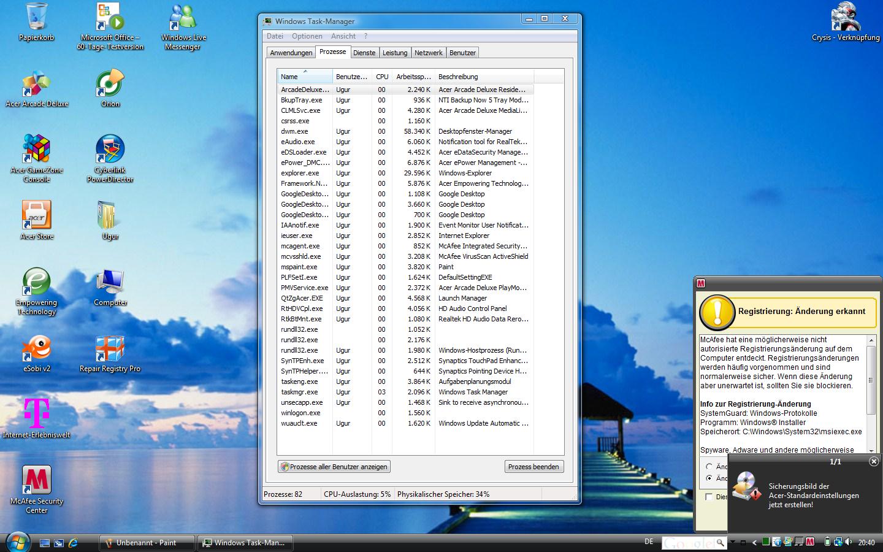Sort by Beschreibung column header
Viewport: 883px width, 552px height.
click(484, 77)
